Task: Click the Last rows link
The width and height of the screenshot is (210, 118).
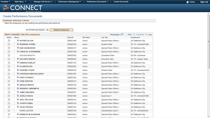Action: pyautogui.click(x=150, y=34)
